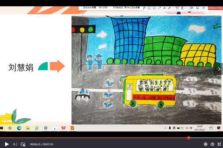
Task: Expand the system tray hidden icons
Action: [166, 128]
